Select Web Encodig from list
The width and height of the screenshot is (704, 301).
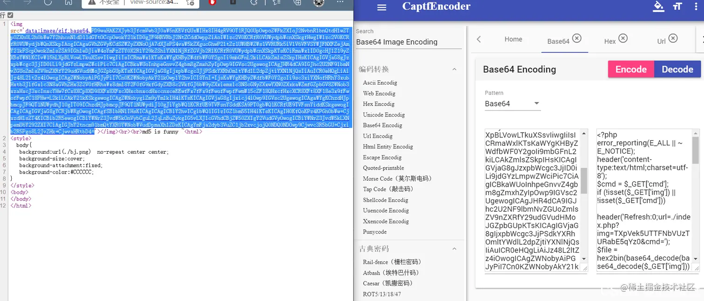click(x=379, y=93)
